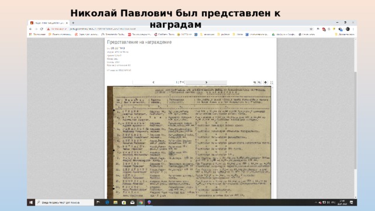Click browser Back button
The image size is (375, 211).
tap(30, 29)
